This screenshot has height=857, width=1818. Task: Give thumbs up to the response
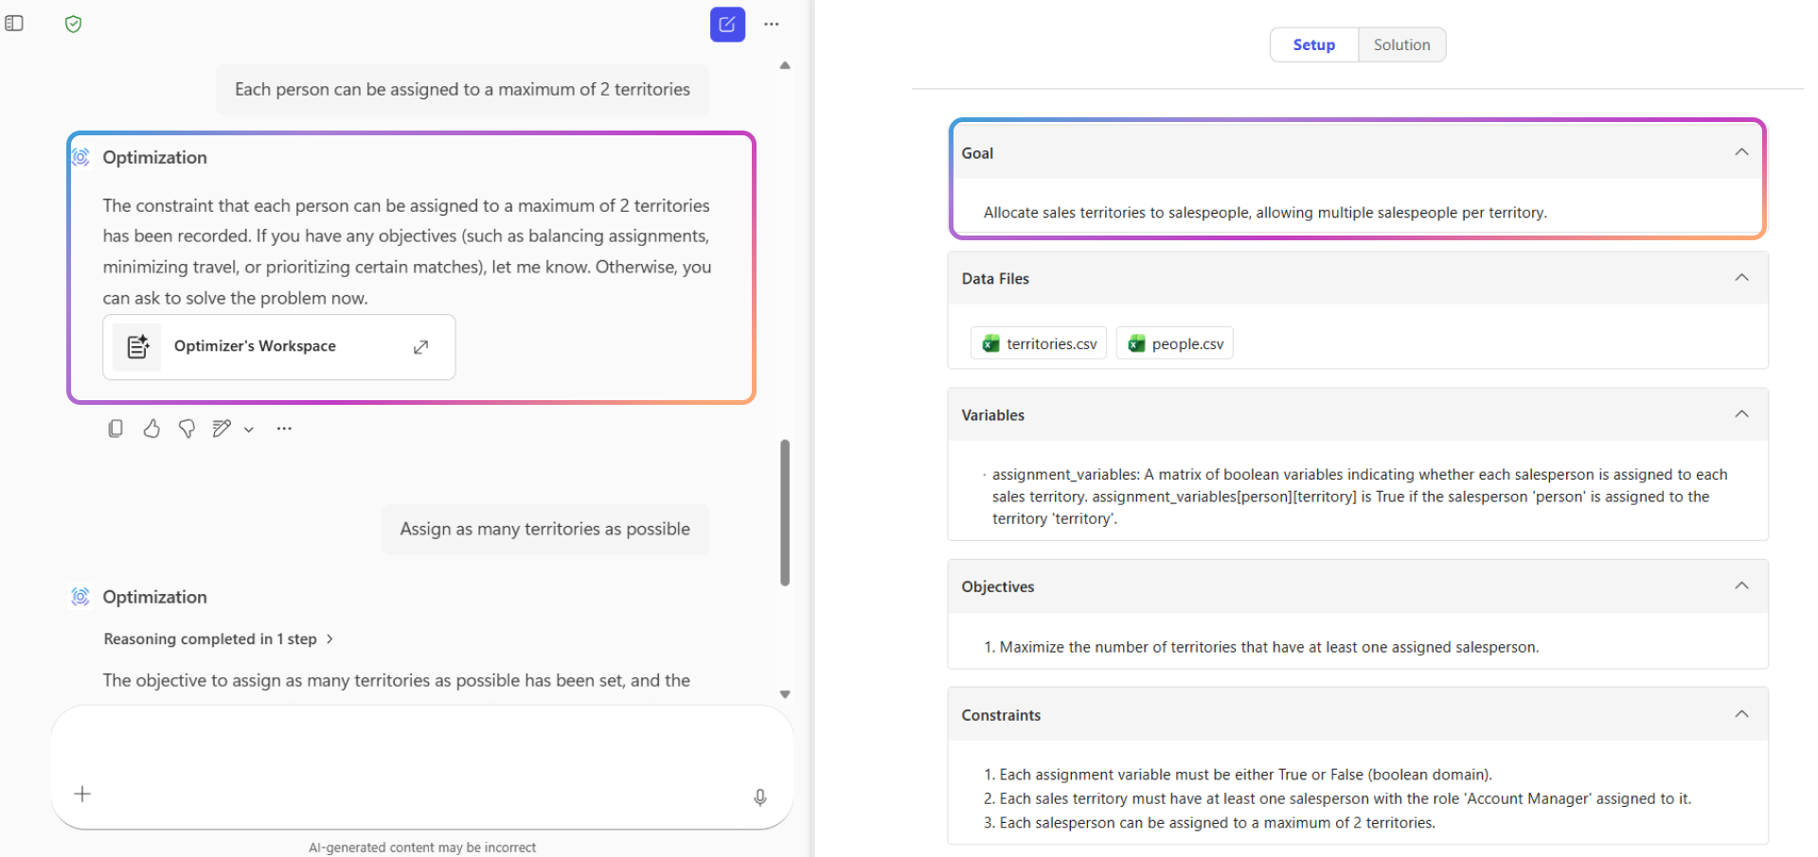151,428
